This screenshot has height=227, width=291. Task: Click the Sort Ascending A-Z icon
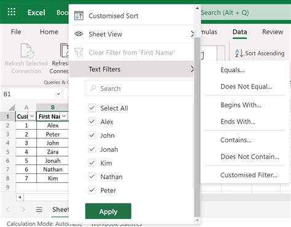(239, 53)
